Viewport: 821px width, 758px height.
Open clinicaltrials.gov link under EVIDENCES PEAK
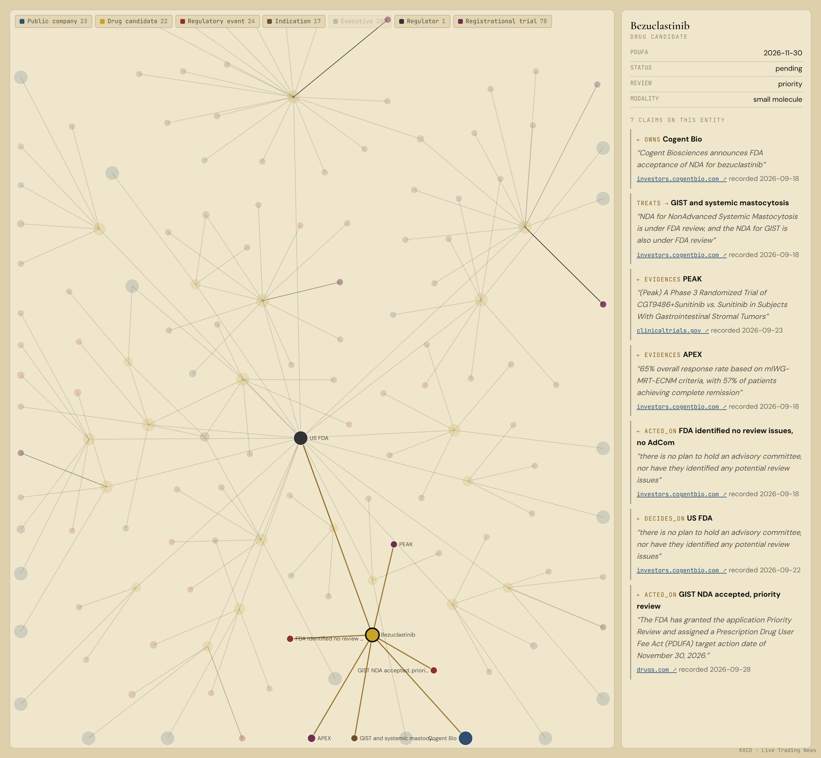(x=672, y=331)
